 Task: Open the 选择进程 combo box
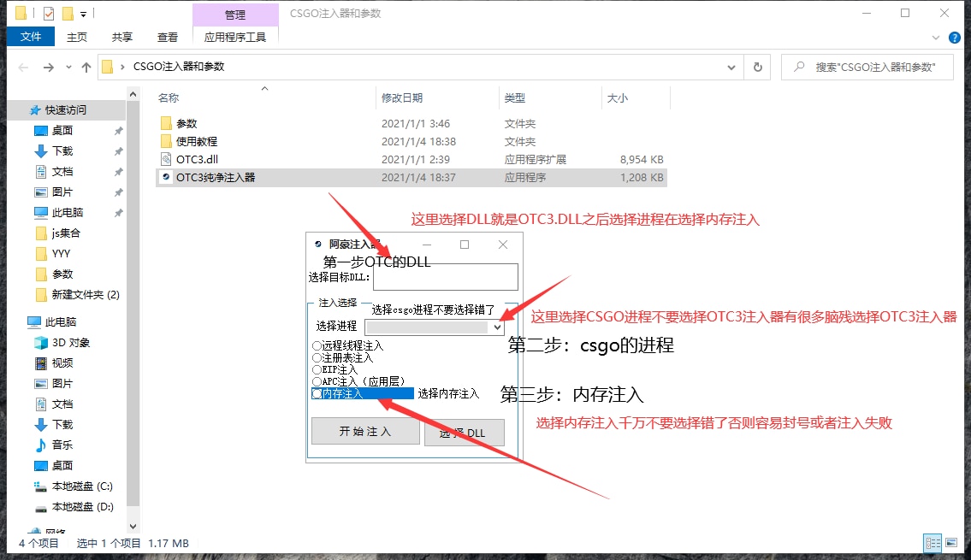point(434,327)
